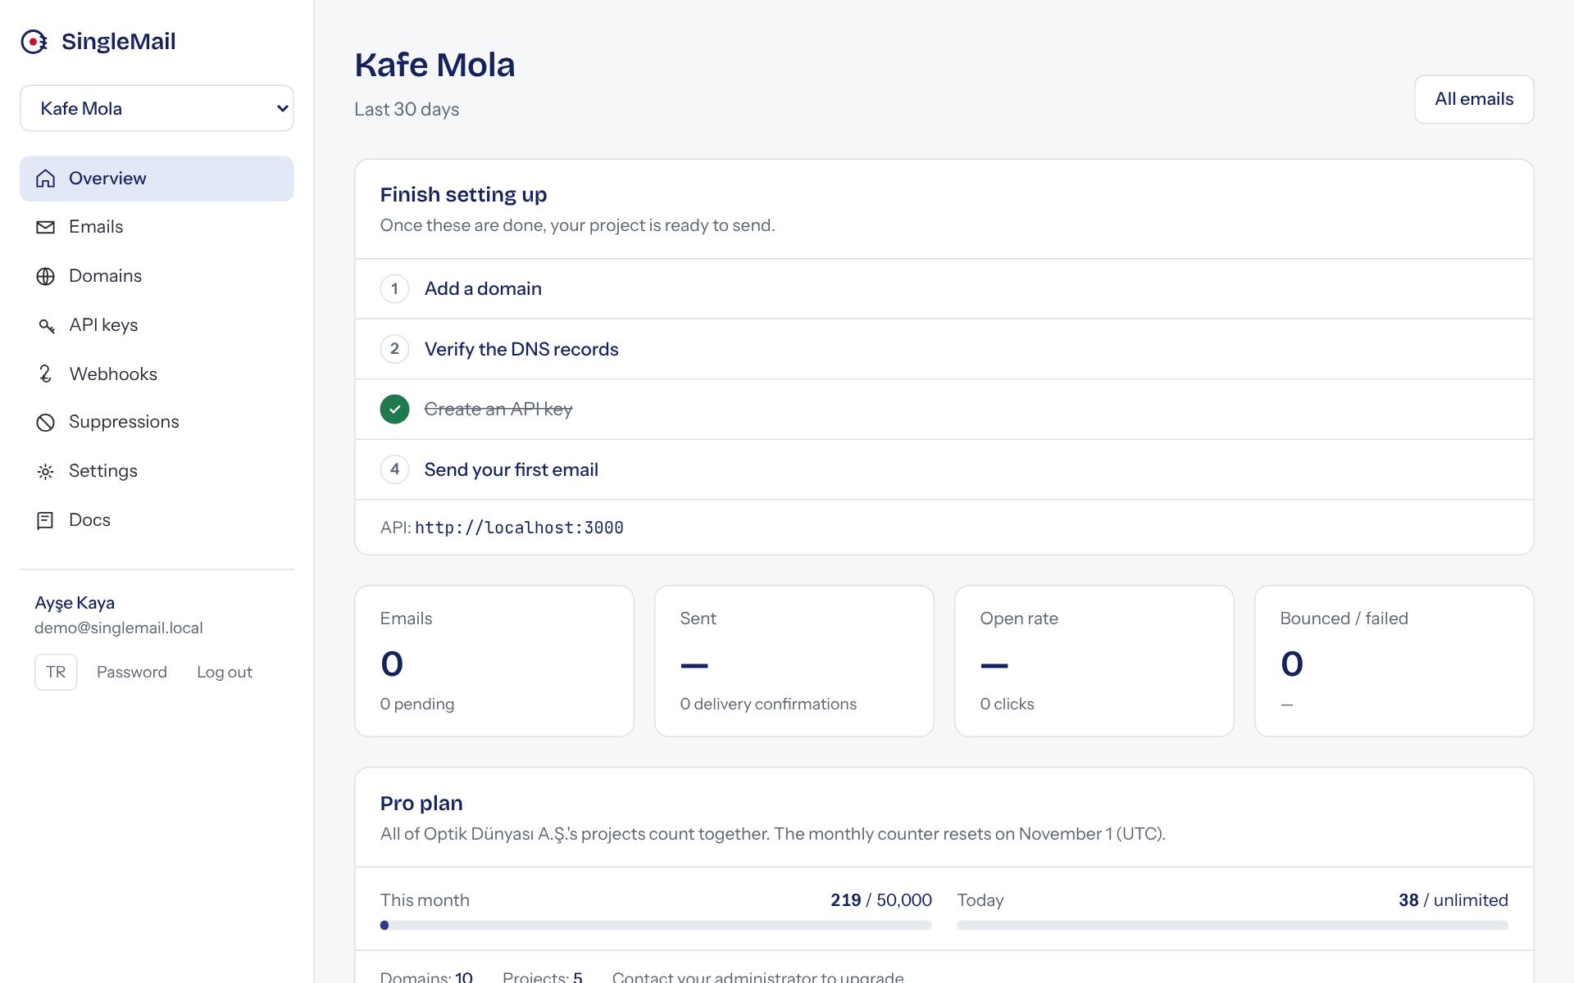Click the Sent stat card
Screen dimensions: 1574x983
click(x=794, y=661)
